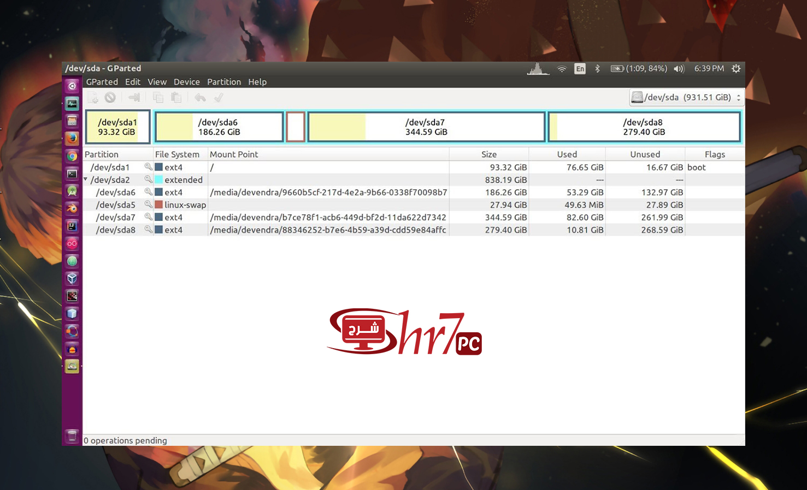The image size is (807, 490).
Task: Open the Device menu
Action: click(187, 82)
